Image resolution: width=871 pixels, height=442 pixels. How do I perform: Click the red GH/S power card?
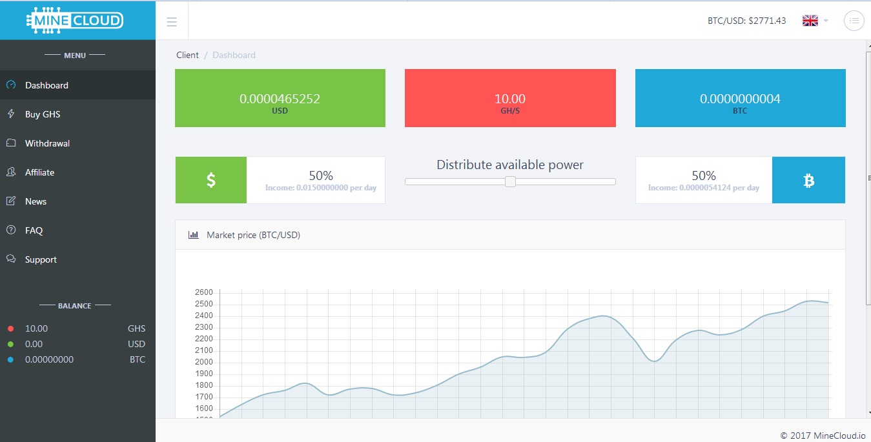click(x=510, y=98)
